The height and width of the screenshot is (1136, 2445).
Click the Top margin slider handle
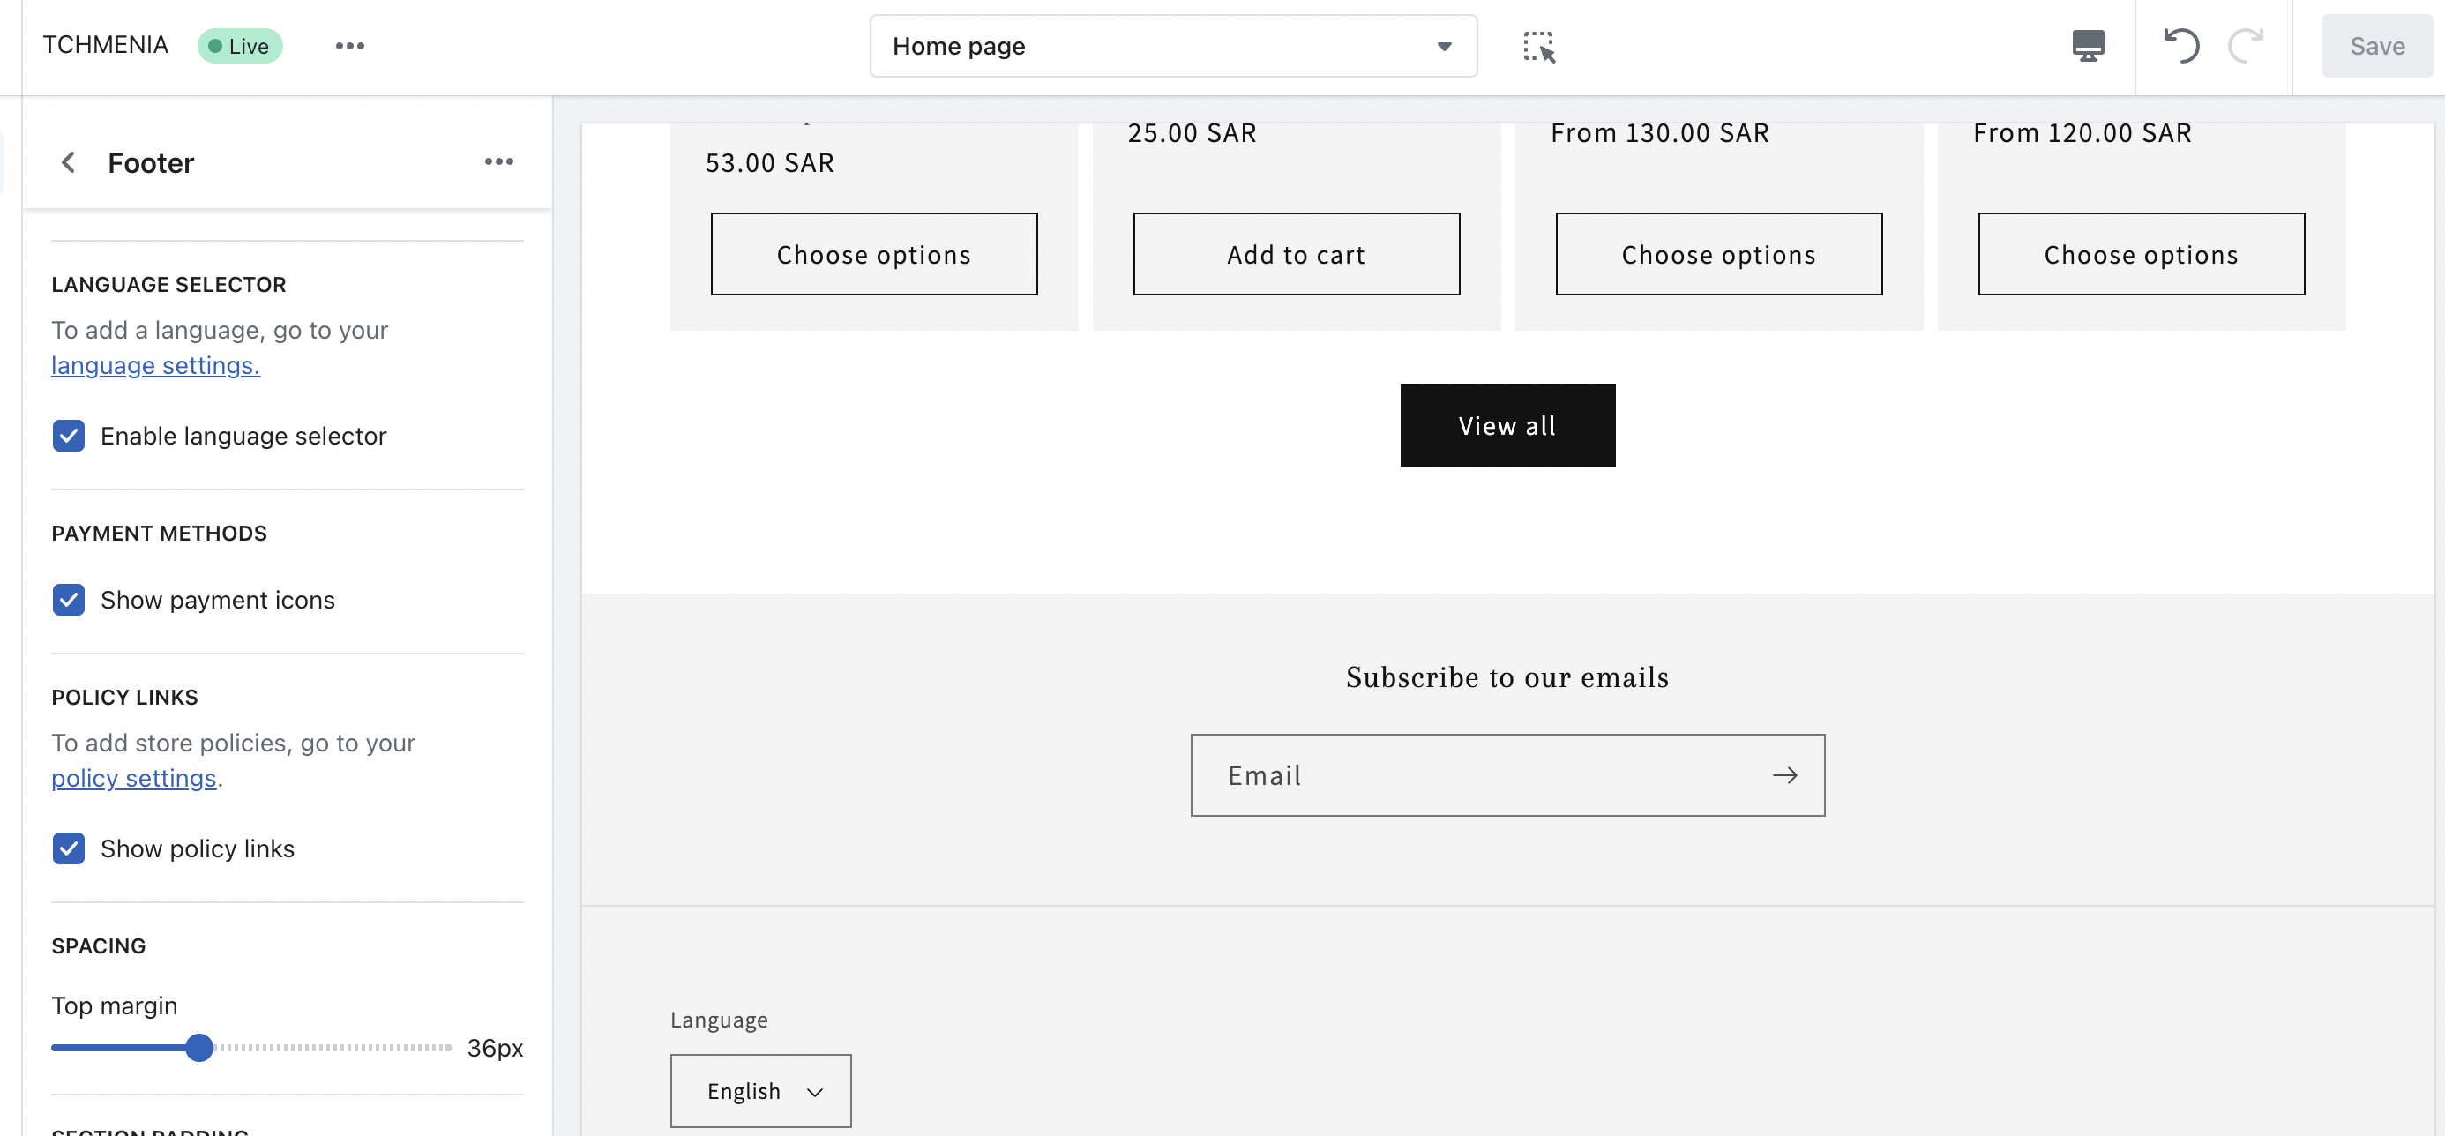coord(199,1048)
